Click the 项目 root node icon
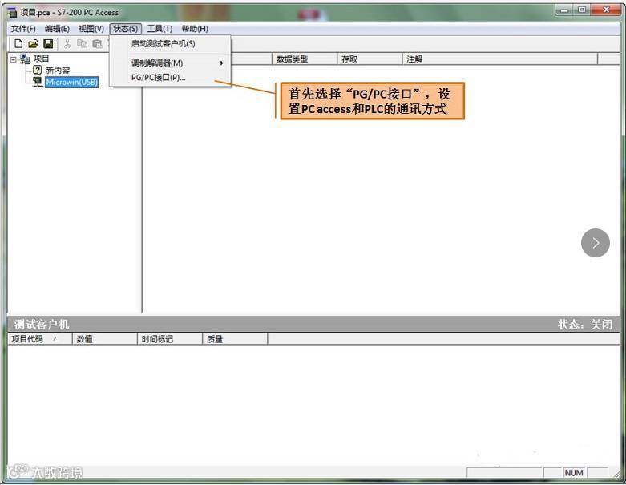The width and height of the screenshot is (626, 485). pos(25,59)
